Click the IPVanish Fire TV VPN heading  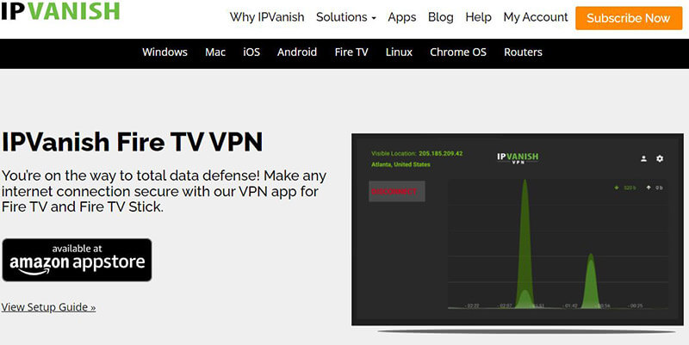[x=132, y=142]
